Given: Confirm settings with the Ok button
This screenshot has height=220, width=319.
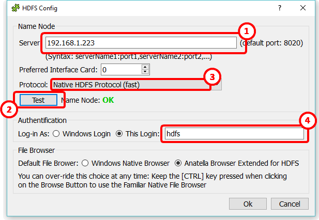Looking at the screenshot, I should (x=248, y=204).
